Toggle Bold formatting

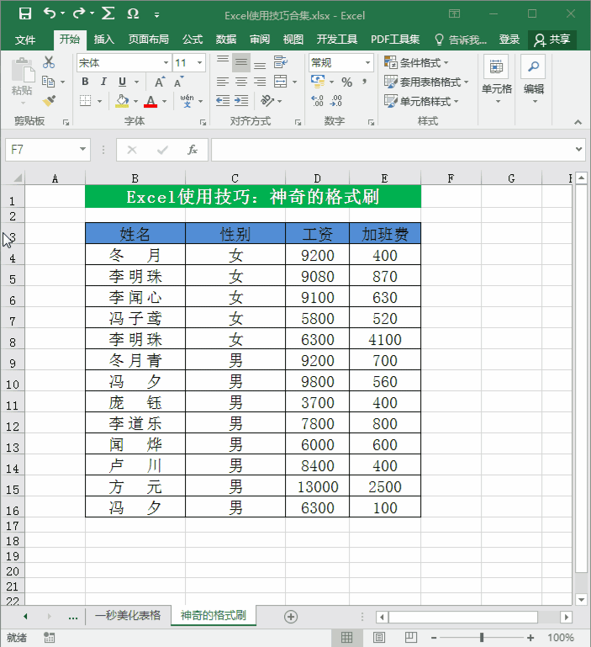pos(85,82)
